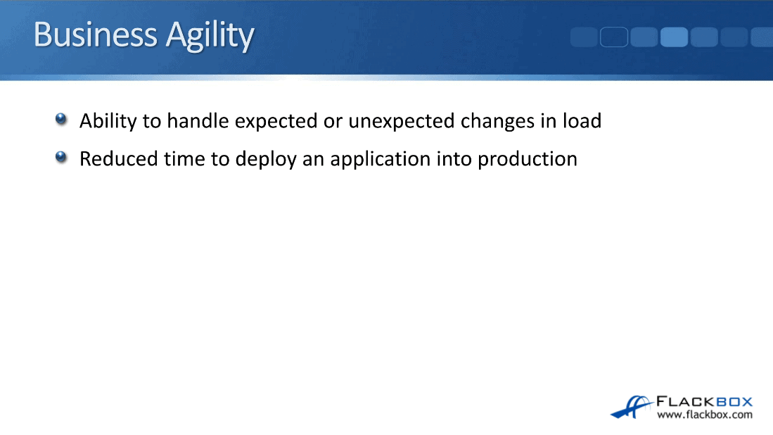Click the FLACKBOX brand name text
This screenshot has height=435, width=773.
(704, 402)
